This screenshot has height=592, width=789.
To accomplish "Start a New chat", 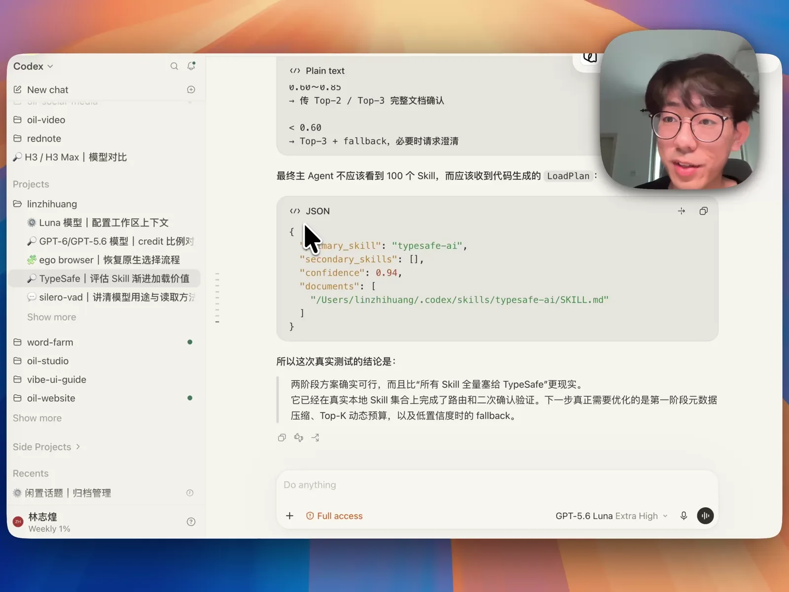I will (x=48, y=90).
